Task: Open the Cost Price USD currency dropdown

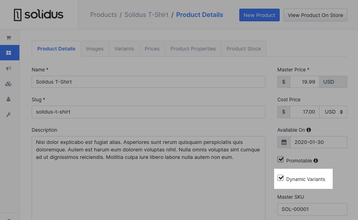Action: coord(333,112)
